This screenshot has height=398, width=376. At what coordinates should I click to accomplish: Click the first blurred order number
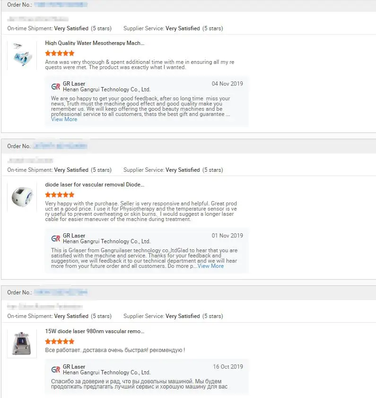pyautogui.click(x=61, y=5)
